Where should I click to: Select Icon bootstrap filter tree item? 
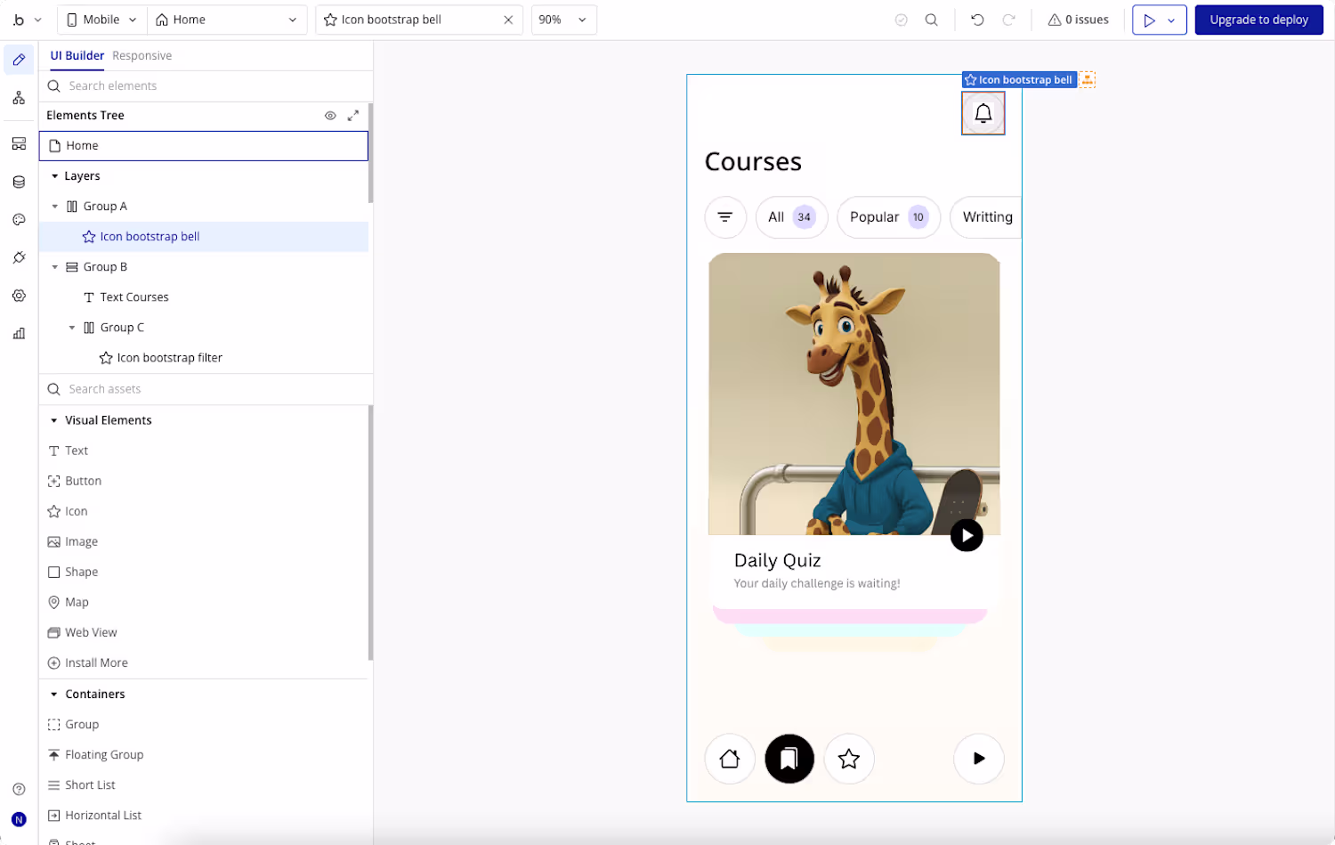[204, 358]
